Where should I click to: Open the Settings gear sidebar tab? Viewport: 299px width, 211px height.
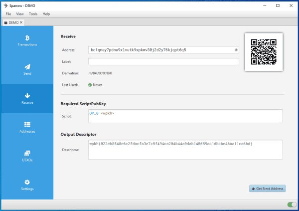[27, 185]
